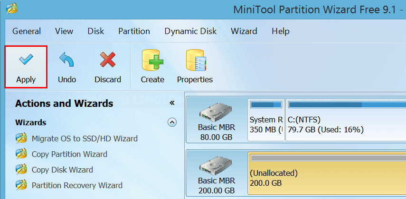406x199 pixels.
Task: Click the Apply checkmark button
Action: tap(26, 67)
